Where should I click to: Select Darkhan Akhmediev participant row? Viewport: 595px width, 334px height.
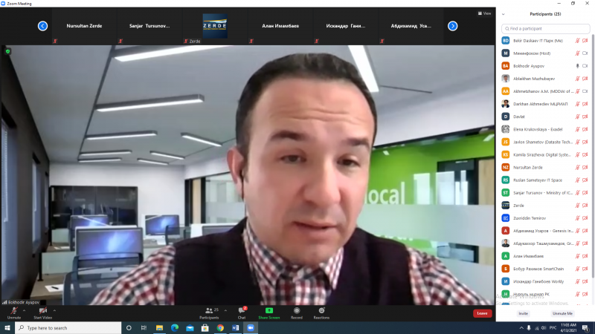pos(544,104)
